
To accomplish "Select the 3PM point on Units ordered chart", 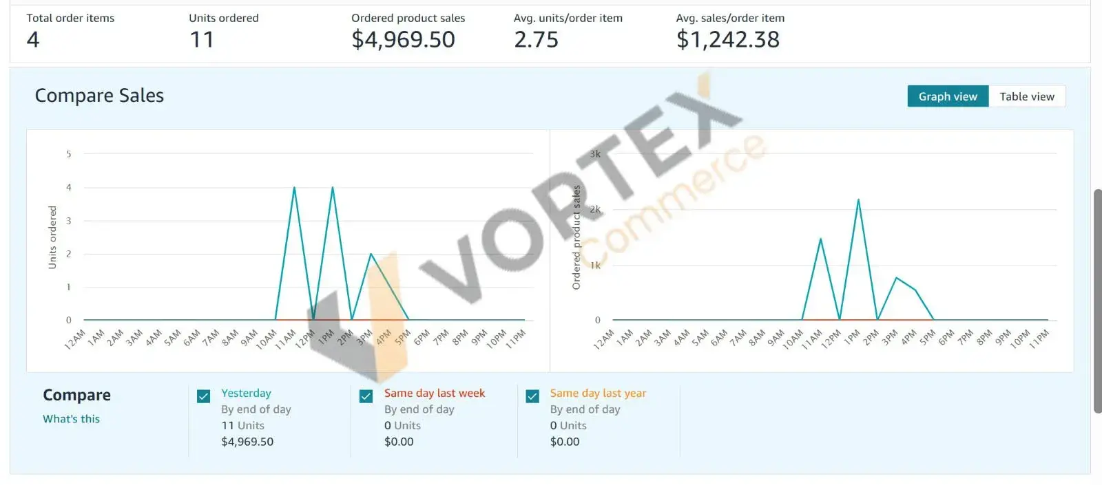I will pos(371,254).
